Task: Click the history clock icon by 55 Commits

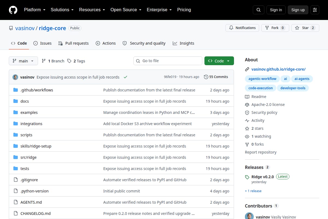Action: (206, 77)
